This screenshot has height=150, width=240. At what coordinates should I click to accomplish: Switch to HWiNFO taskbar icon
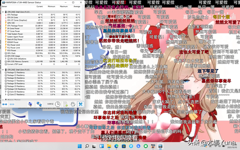tap(160, 146)
